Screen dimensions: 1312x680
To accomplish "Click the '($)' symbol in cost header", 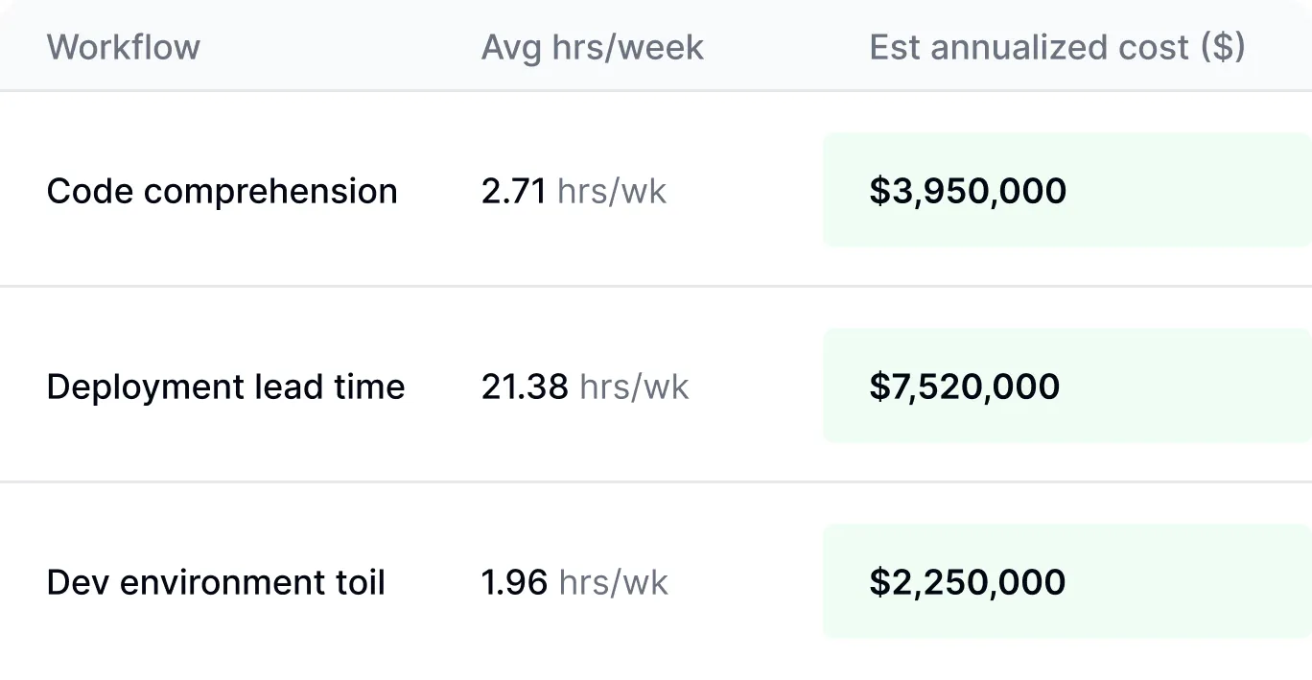I will click(x=1223, y=47).
